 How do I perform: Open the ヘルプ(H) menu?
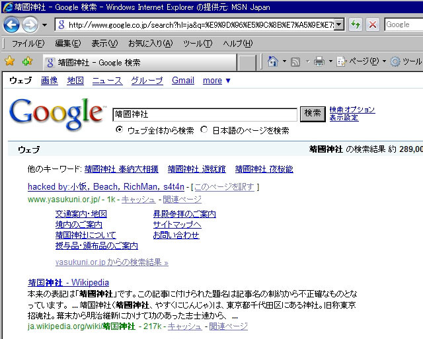pyautogui.click(x=238, y=44)
